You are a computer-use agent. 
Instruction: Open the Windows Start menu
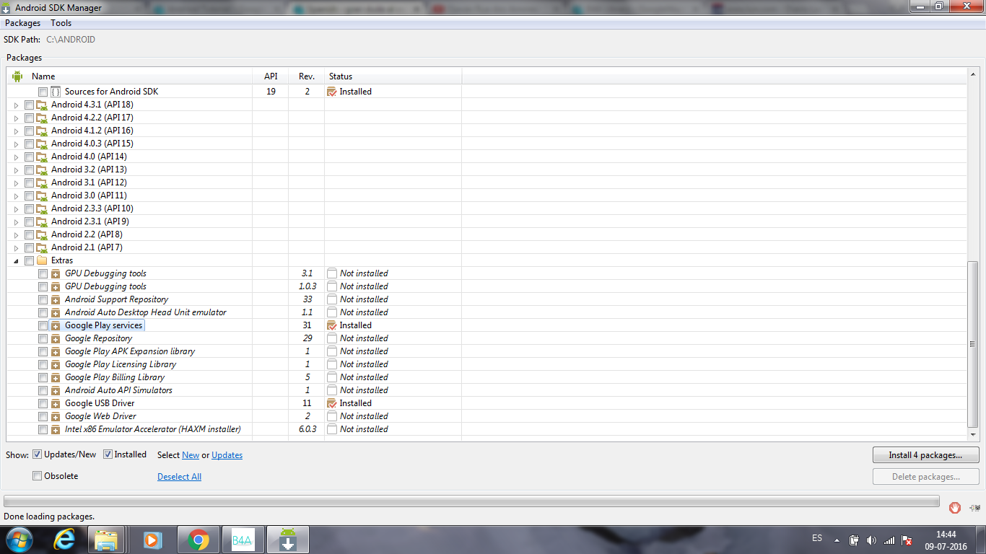tap(19, 540)
